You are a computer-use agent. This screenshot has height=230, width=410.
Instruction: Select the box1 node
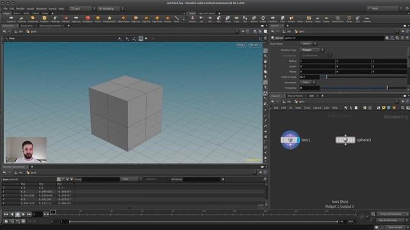[290, 140]
